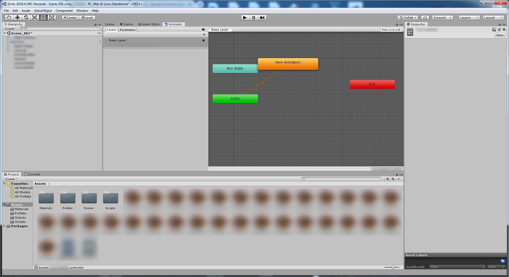The image size is (509, 277).
Task: Select the Hand tool in the toolbar
Action: 9,17
